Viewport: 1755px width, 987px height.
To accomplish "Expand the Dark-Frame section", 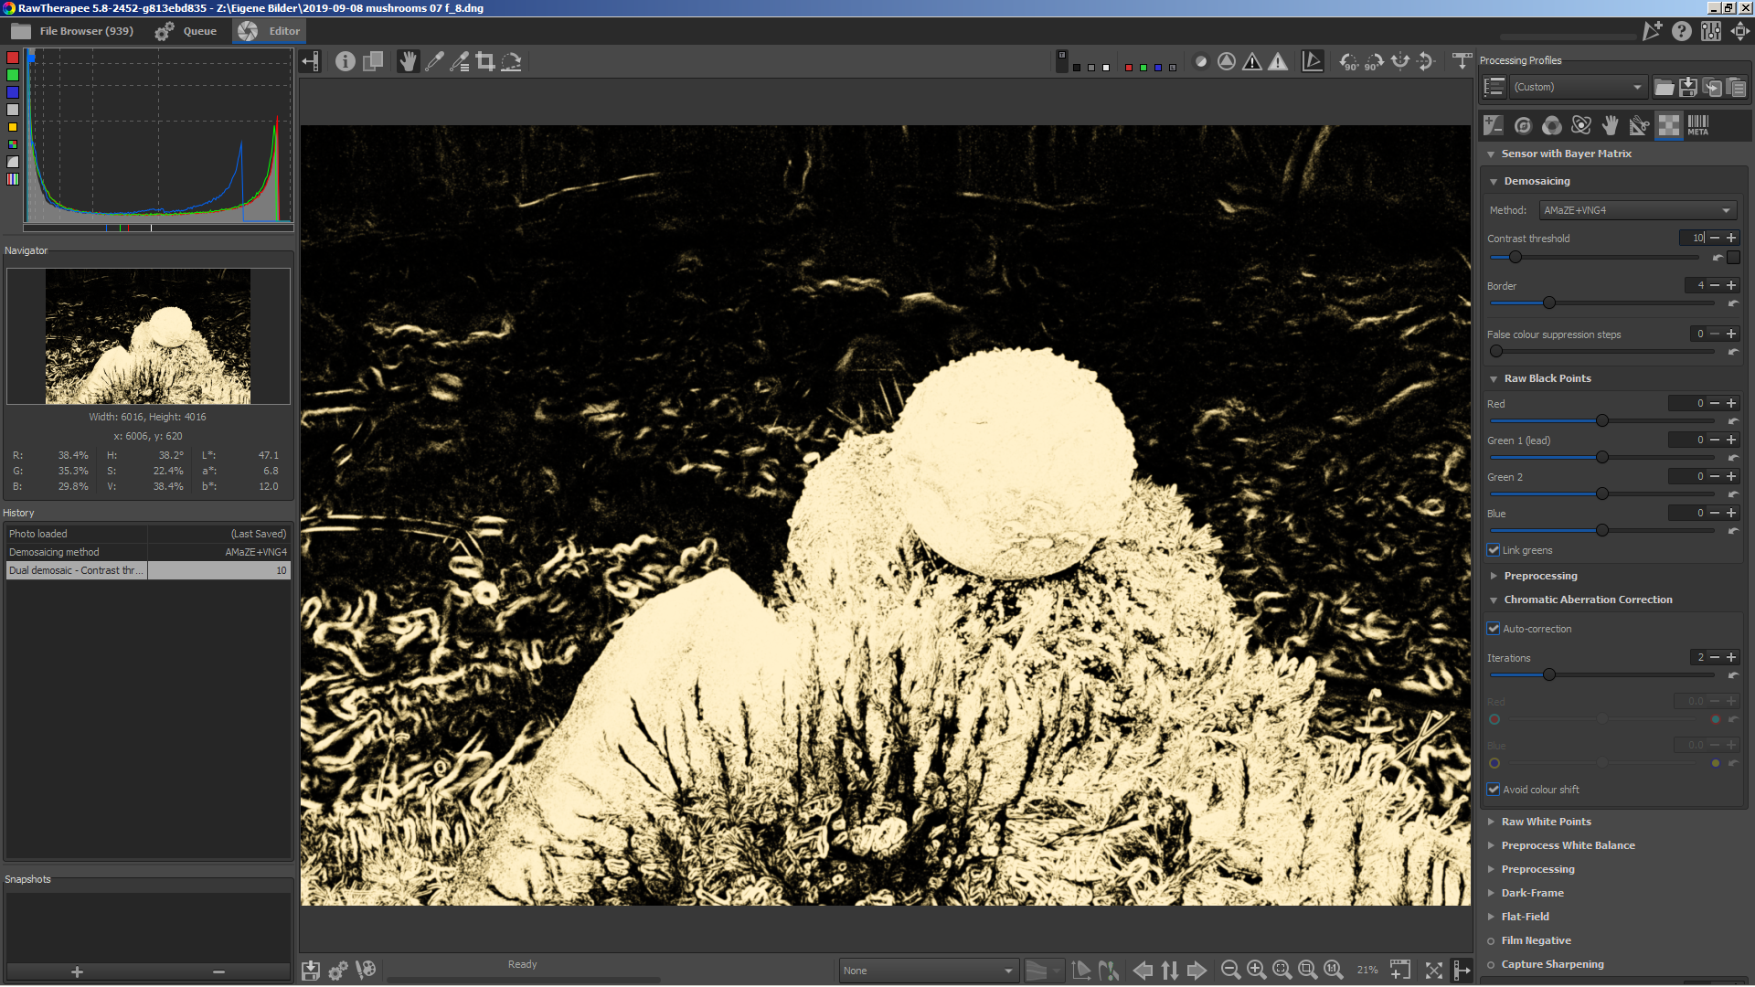I will (x=1532, y=893).
